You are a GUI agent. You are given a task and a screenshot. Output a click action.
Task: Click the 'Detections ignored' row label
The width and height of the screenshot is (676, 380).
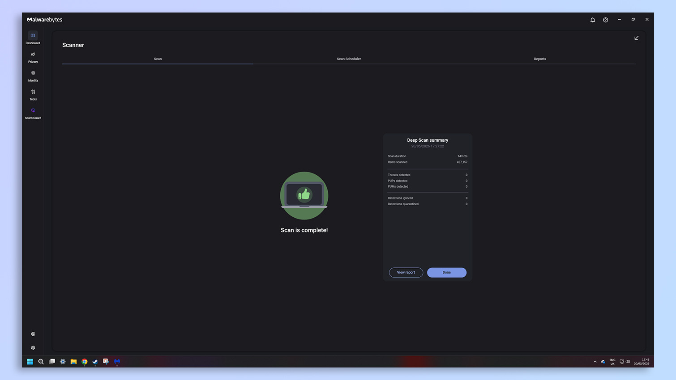click(x=400, y=198)
